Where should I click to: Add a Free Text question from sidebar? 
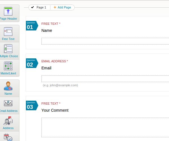pyautogui.click(x=8, y=34)
